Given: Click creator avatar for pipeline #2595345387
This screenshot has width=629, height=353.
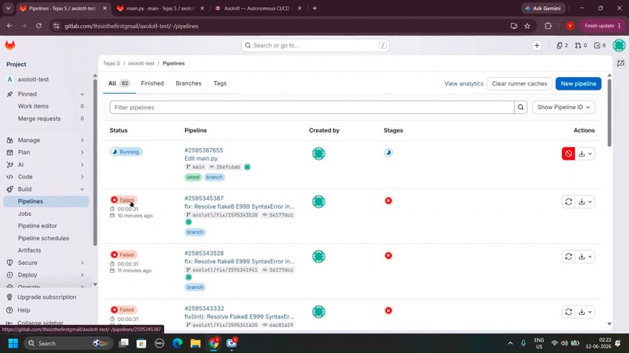Looking at the screenshot, I should [x=318, y=202].
